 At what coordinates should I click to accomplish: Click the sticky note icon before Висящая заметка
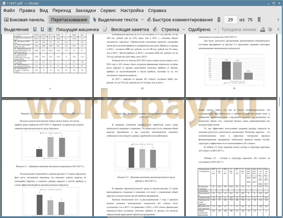tap(105, 29)
